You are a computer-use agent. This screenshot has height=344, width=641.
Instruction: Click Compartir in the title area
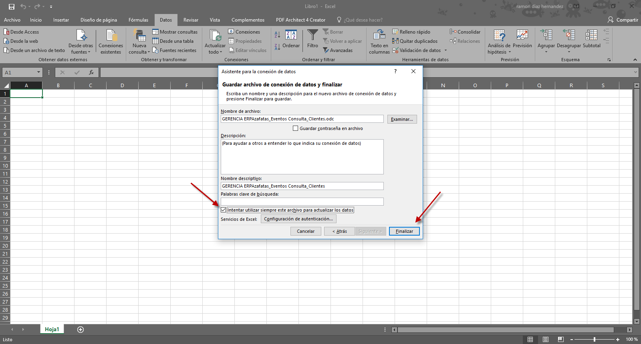623,20
